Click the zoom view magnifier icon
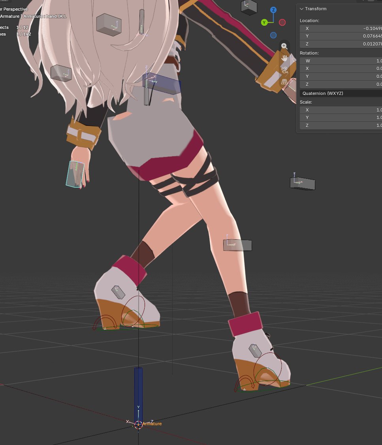This screenshot has width=382, height=445. pos(284,46)
